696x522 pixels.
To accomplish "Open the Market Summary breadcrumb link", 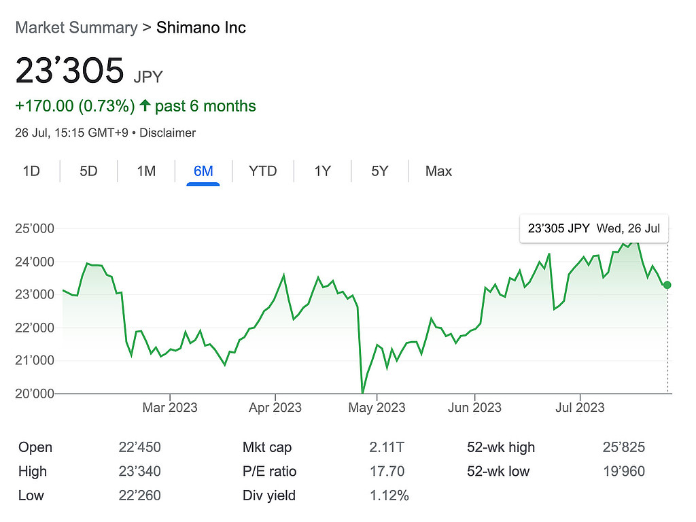I will [76, 28].
